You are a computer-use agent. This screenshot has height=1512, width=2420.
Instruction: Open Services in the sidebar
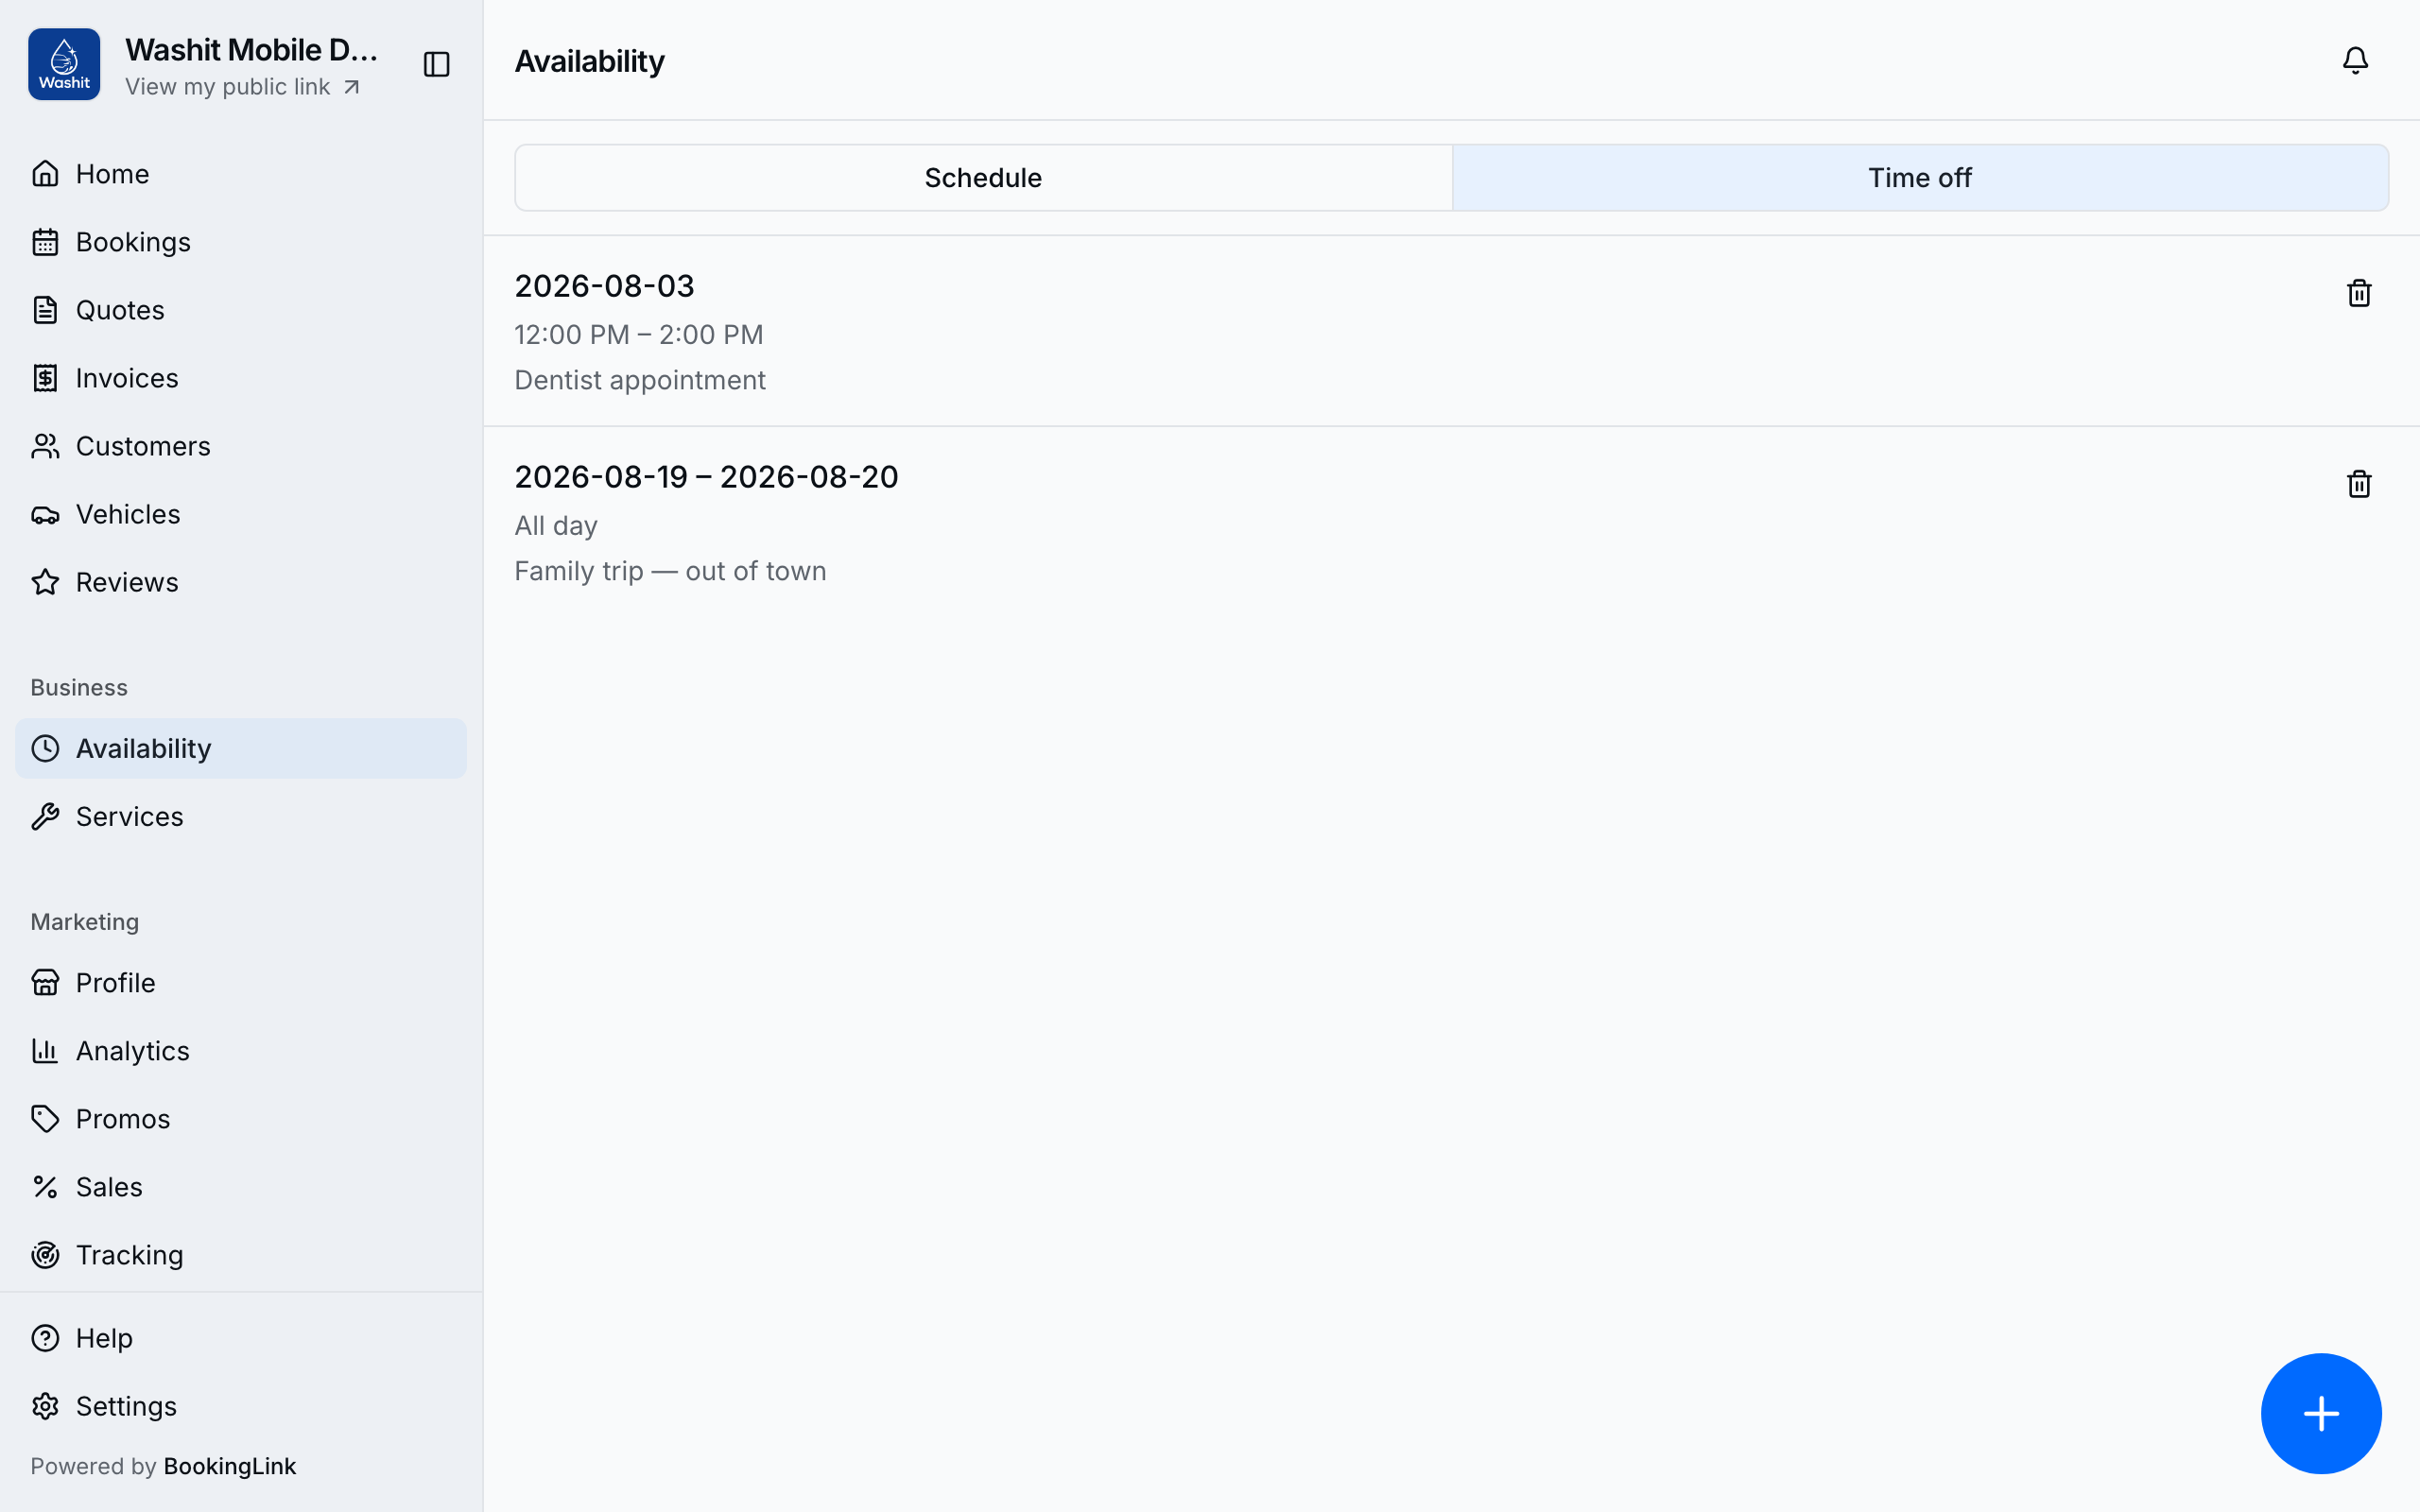click(x=241, y=816)
